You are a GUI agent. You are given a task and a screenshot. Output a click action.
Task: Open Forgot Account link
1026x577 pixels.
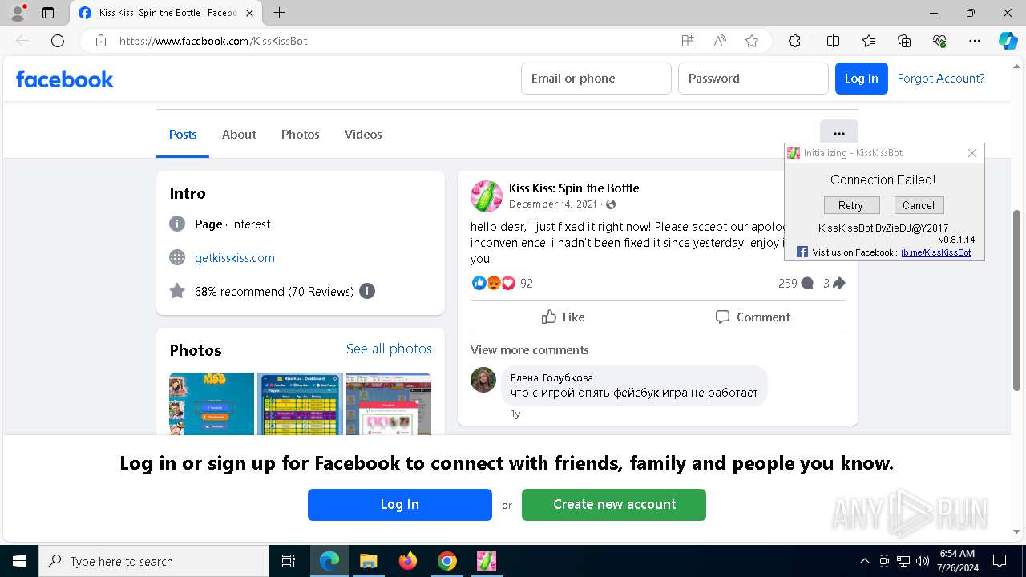point(941,79)
